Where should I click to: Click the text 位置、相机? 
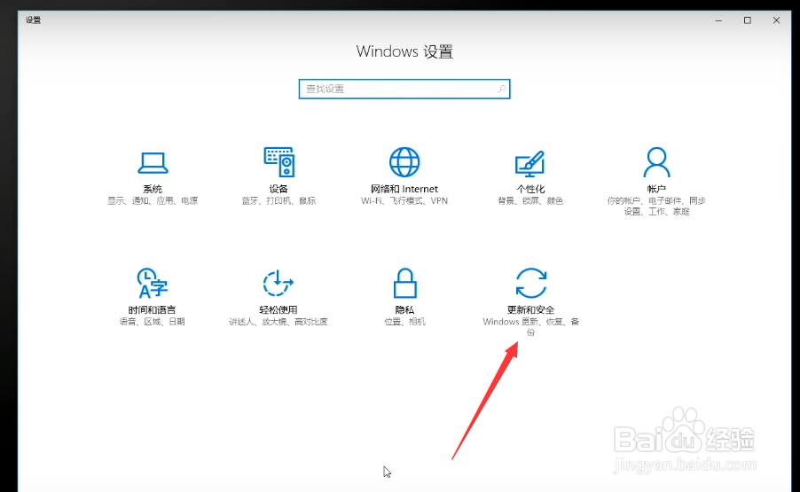click(404, 322)
